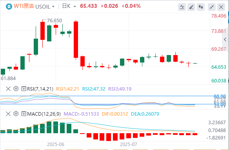Image resolution: width=229 pixels, height=150 pixels.
Task: Click the 64.653 price axis label
Action: pos(219,67)
